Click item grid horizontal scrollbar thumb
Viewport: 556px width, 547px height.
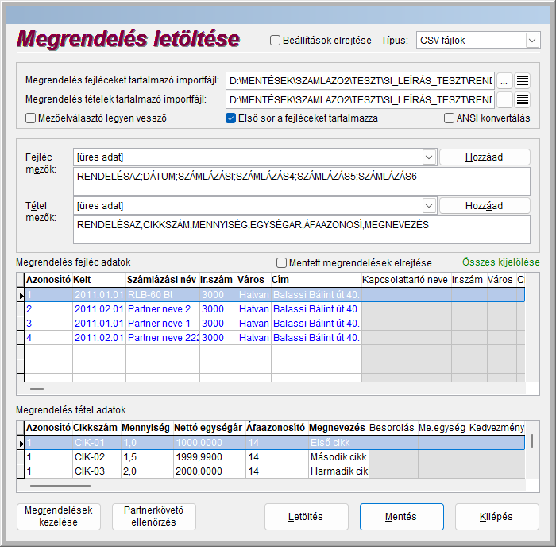[x=60, y=486]
